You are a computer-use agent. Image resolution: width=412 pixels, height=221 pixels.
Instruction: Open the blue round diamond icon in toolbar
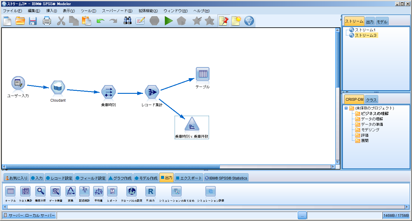(249, 21)
